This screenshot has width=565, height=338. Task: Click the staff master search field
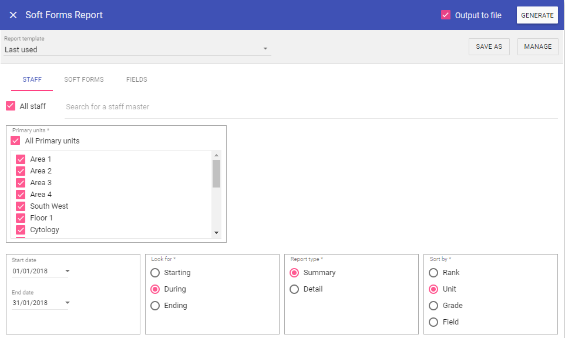point(310,107)
